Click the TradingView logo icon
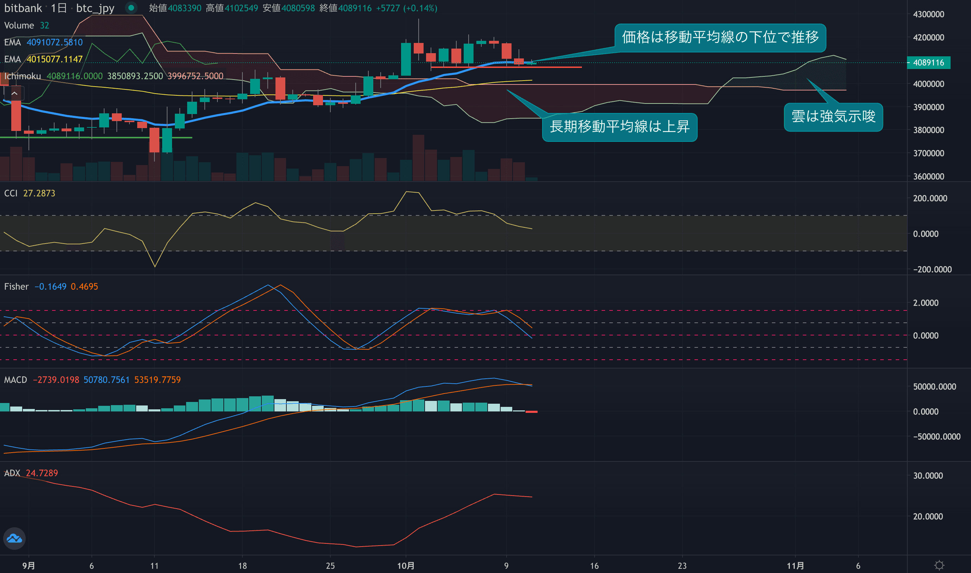This screenshot has height=573, width=971. coord(14,538)
